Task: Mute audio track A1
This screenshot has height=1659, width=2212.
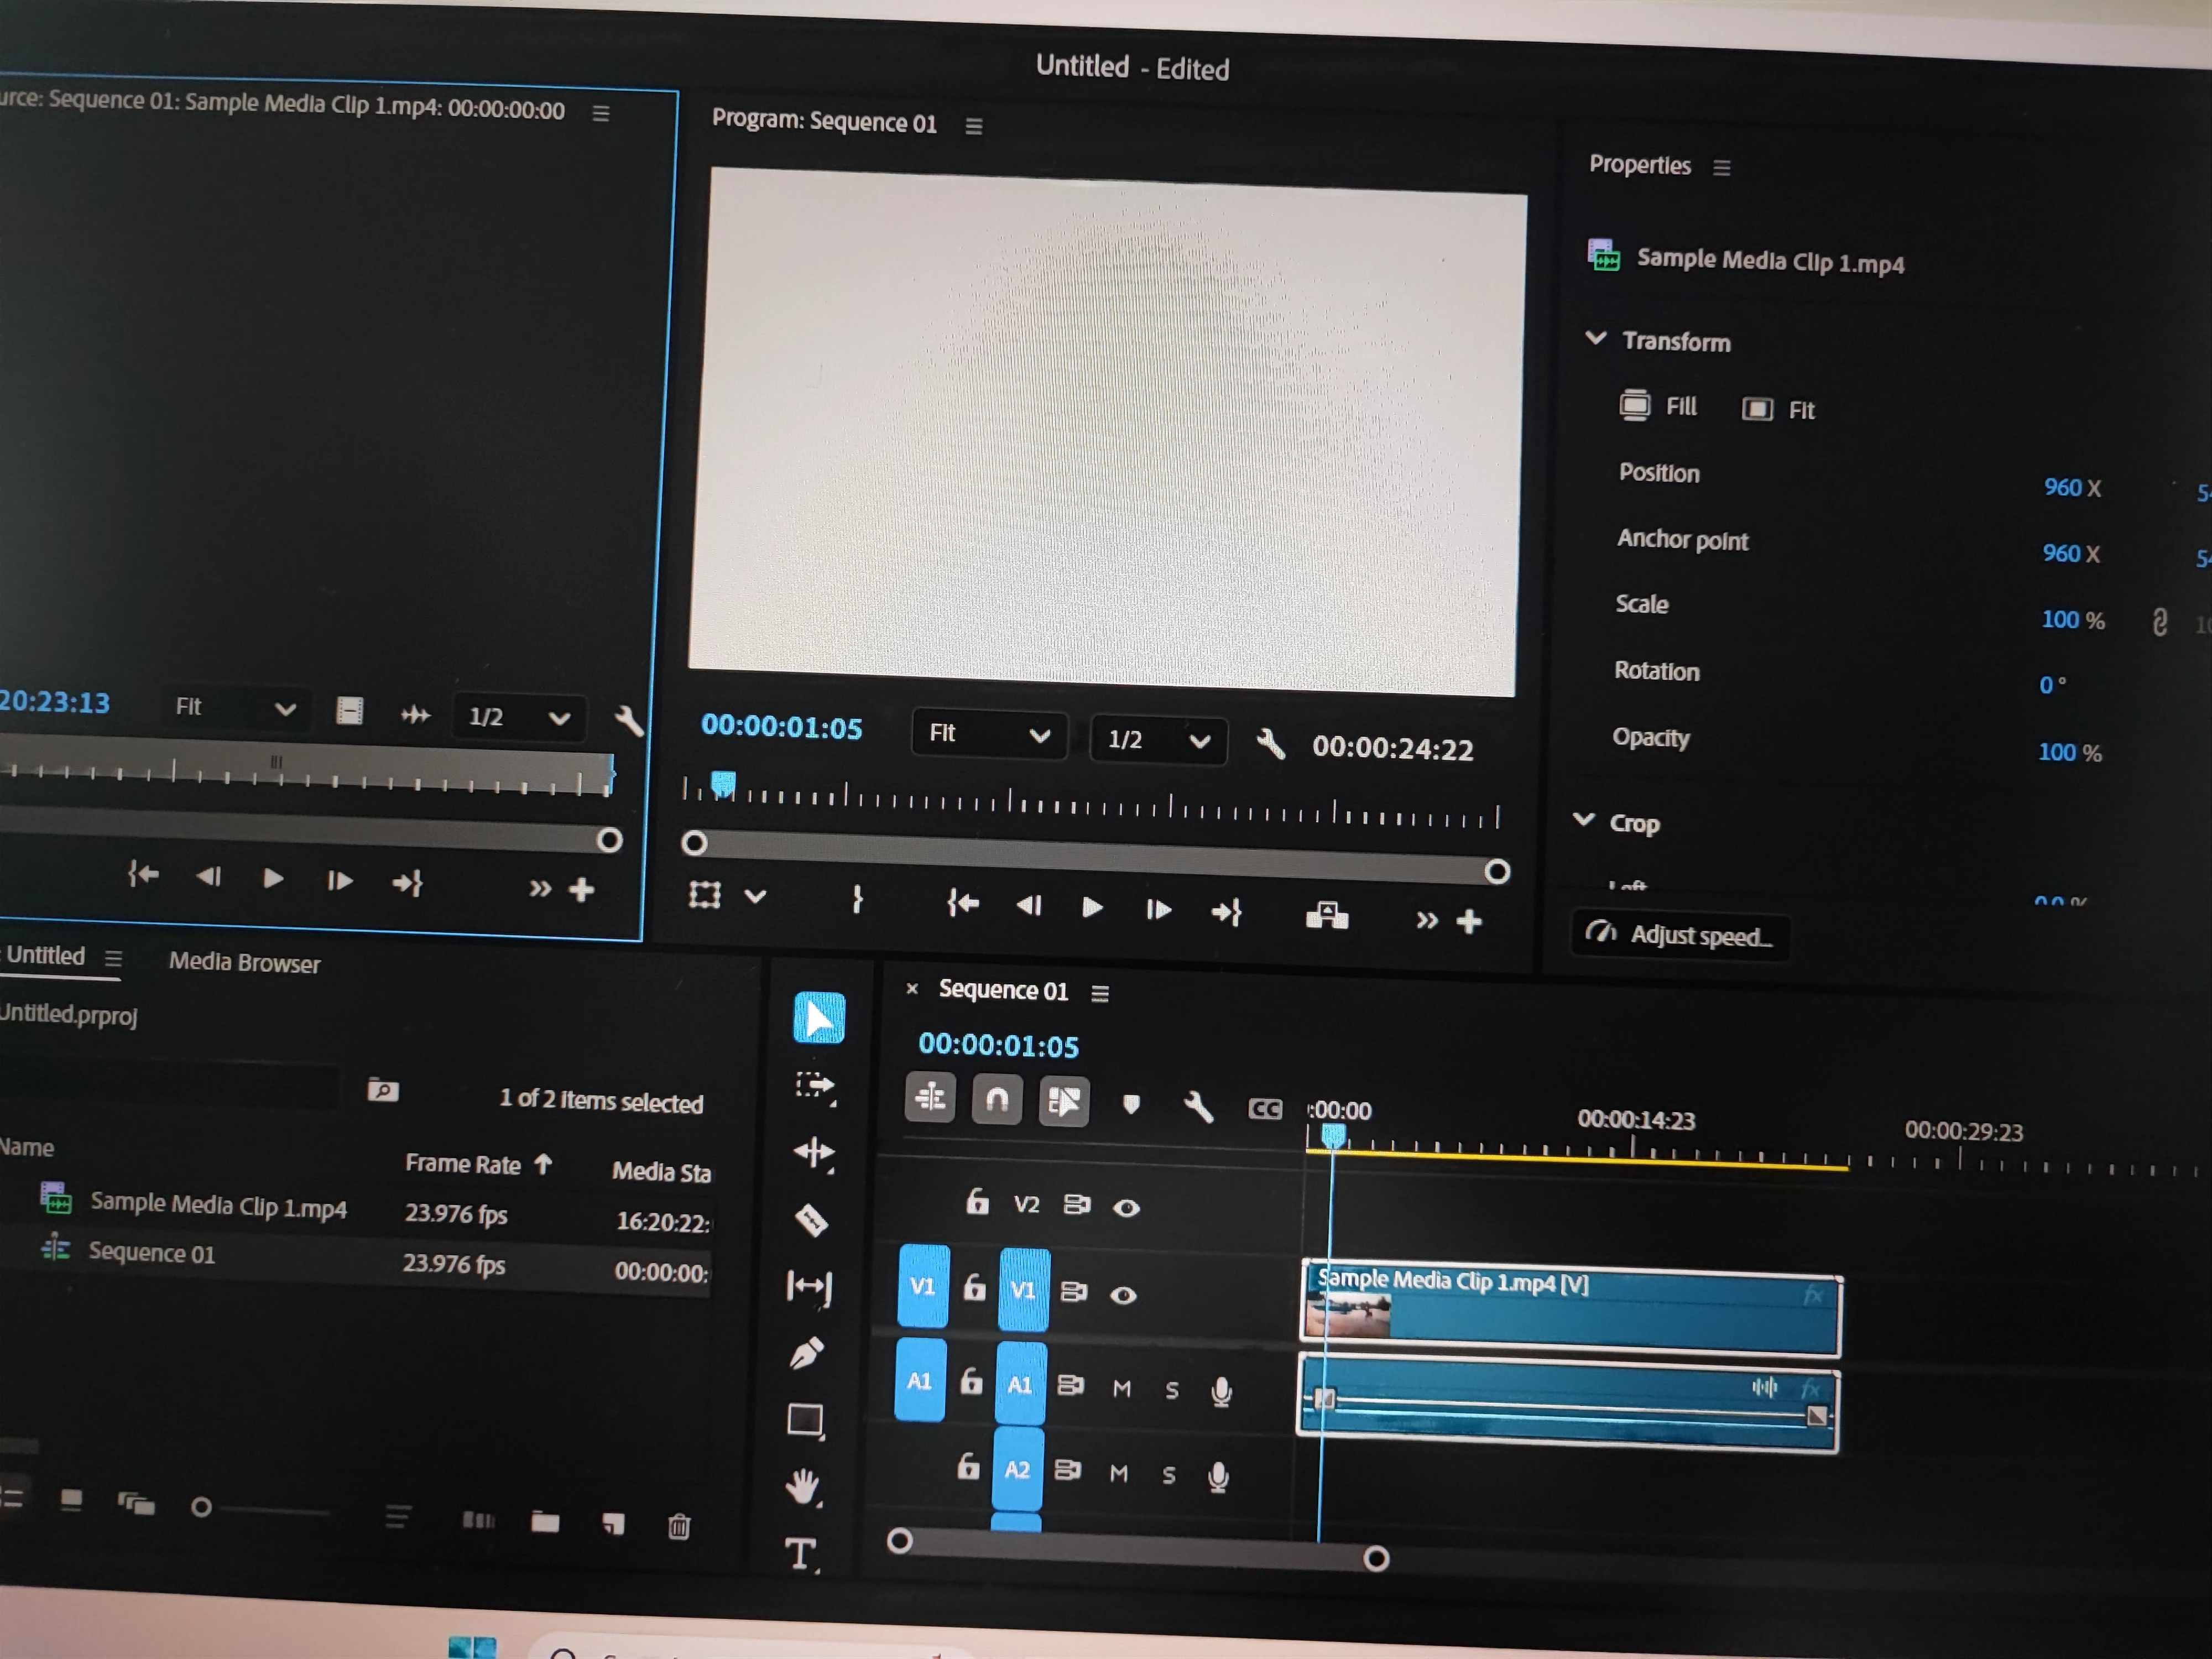Action: [x=1121, y=1388]
